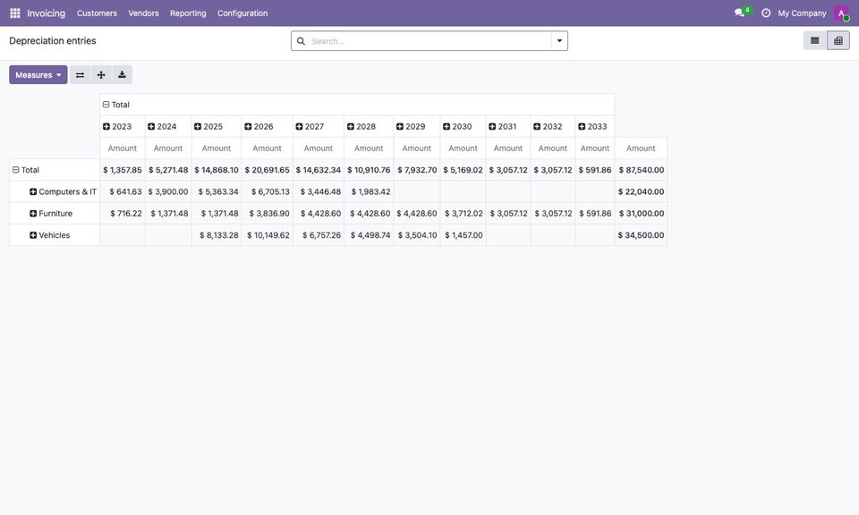Image resolution: width=859 pixels, height=515 pixels.
Task: Download the pivot table as xlsx
Action: coord(123,75)
